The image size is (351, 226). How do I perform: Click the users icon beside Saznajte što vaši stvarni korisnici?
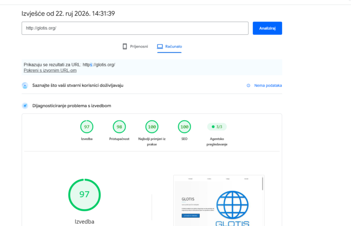25,86
